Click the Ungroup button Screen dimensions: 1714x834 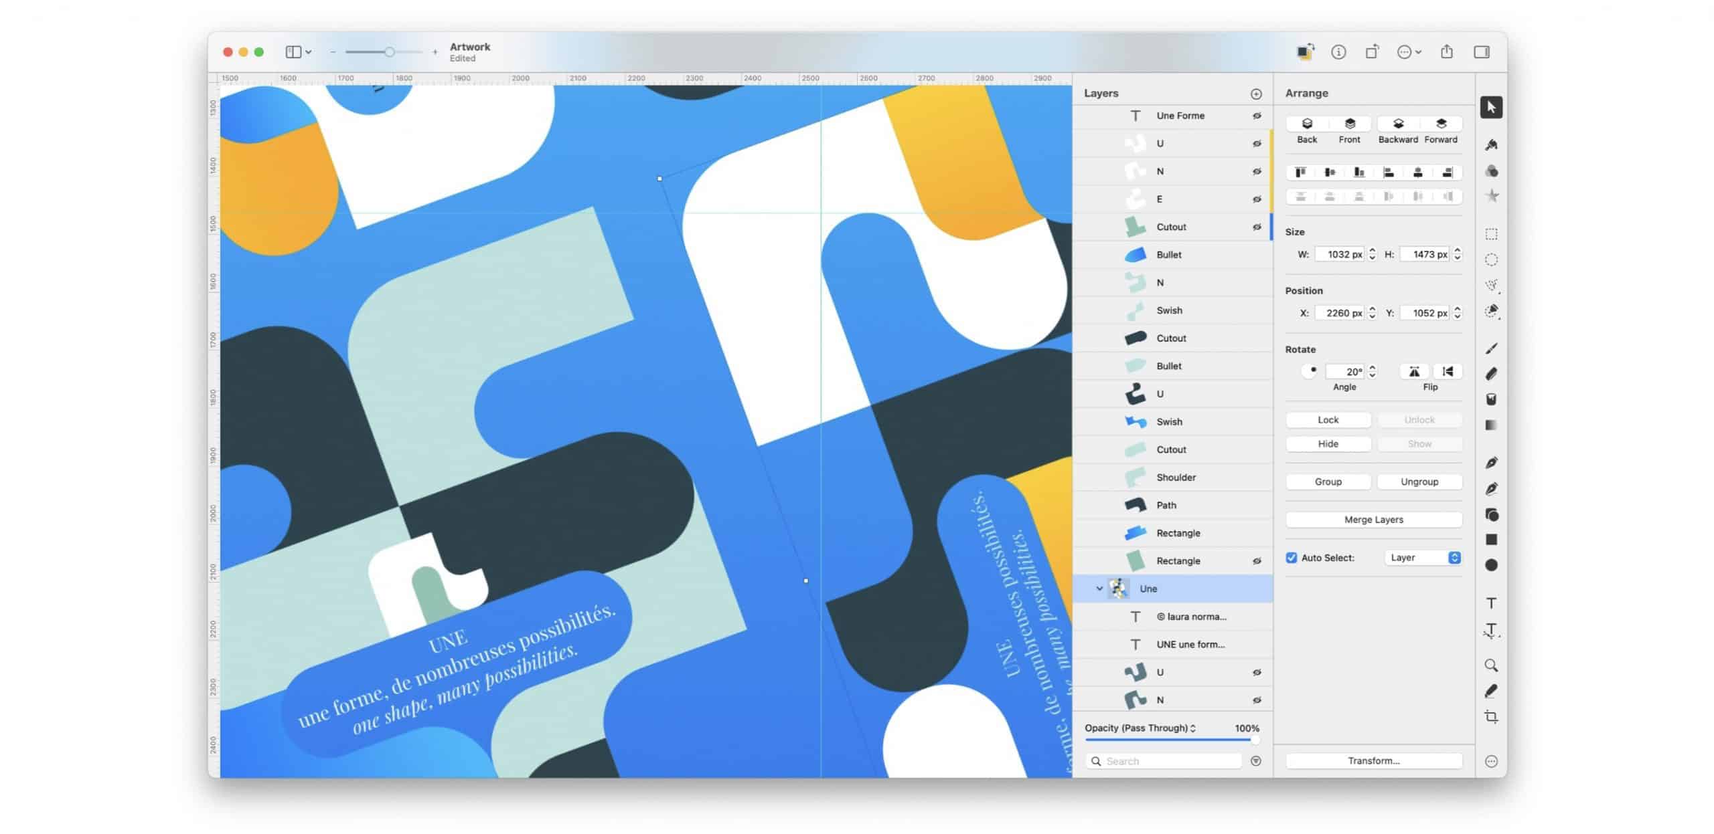(1419, 482)
